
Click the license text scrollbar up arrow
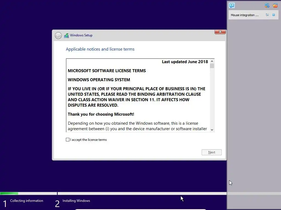click(212, 62)
